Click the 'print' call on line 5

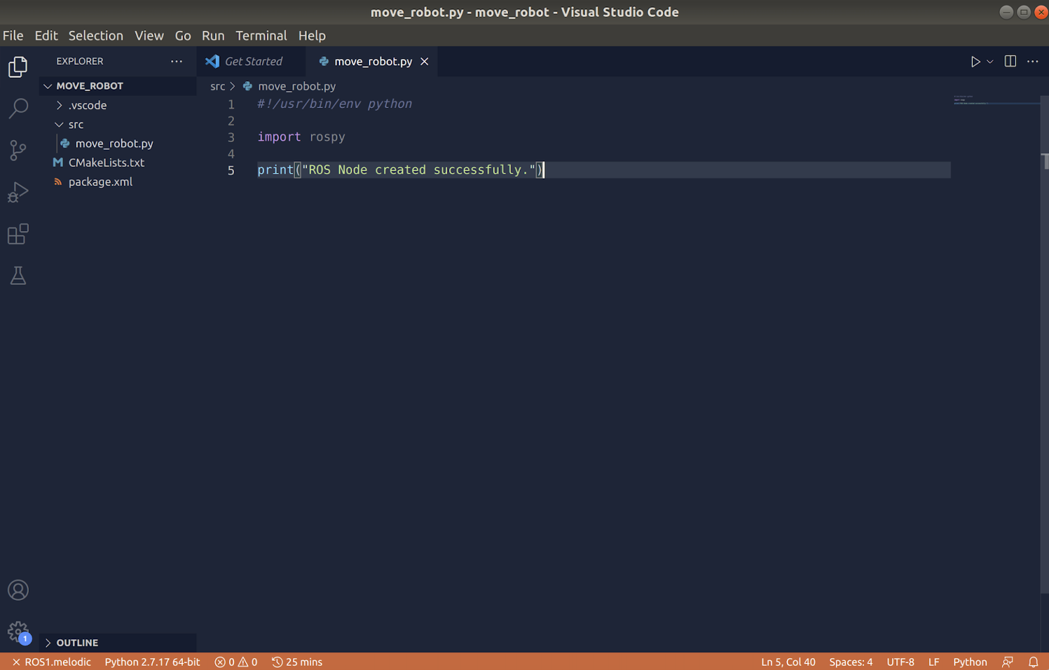275,170
